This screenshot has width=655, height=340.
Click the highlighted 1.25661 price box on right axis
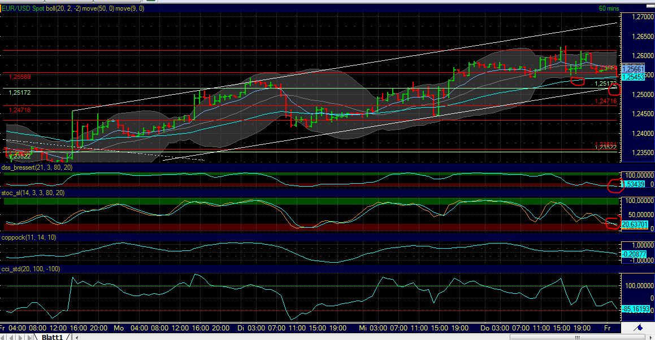[633, 68]
